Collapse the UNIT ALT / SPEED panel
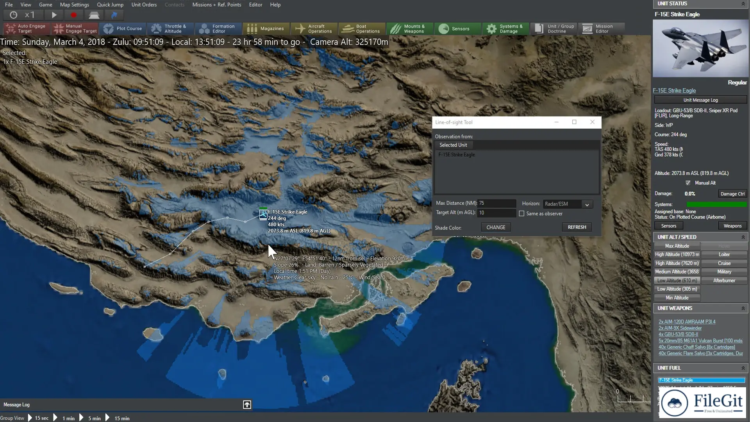 click(743, 237)
